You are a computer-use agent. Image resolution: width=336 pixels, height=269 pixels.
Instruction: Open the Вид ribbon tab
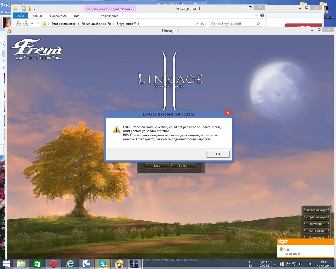(77, 16)
